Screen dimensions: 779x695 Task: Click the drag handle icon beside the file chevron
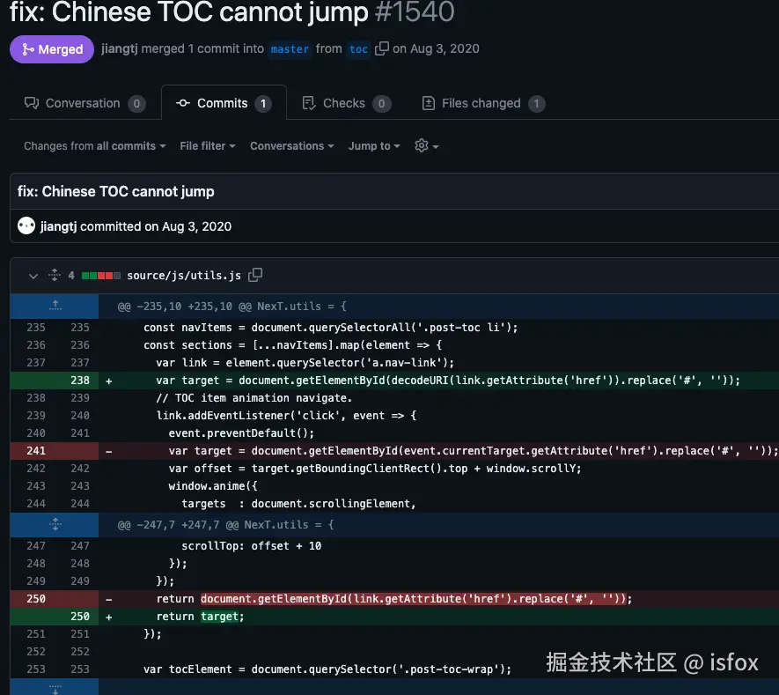pos(54,275)
